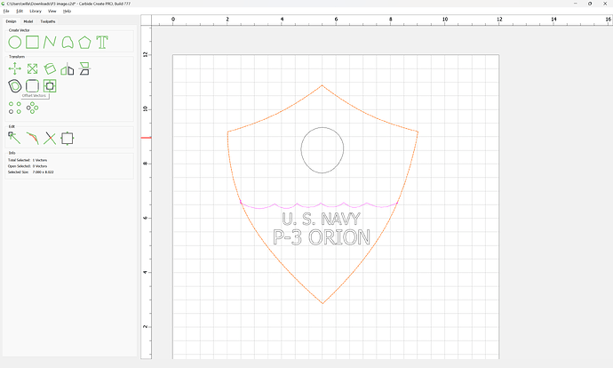Image resolution: width=613 pixels, height=368 pixels.
Task: Pick the Regular Polygon tool
Action: [84, 42]
